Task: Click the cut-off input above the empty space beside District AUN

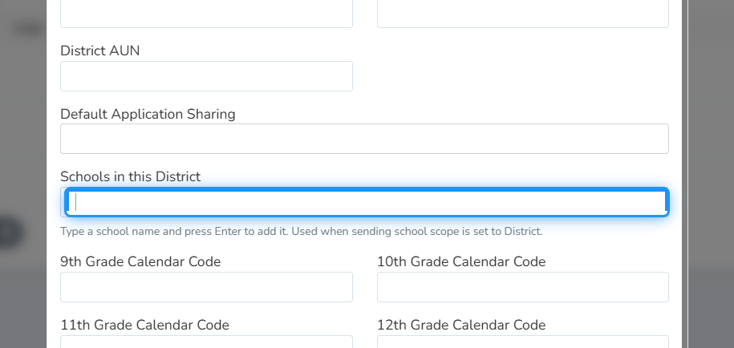Action: click(x=522, y=14)
